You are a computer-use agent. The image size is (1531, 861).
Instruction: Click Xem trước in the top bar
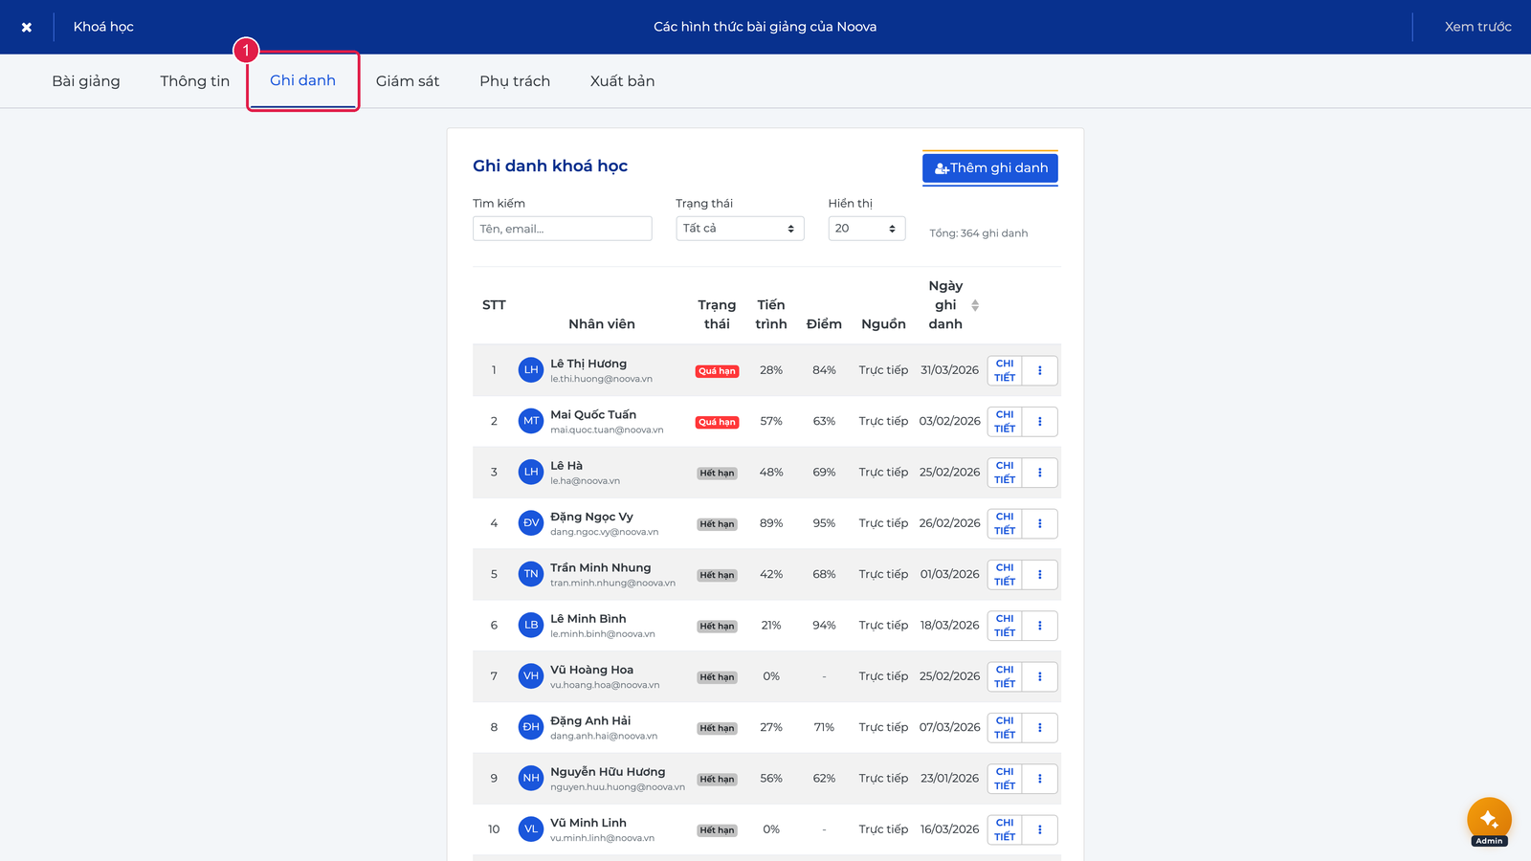pos(1477,27)
